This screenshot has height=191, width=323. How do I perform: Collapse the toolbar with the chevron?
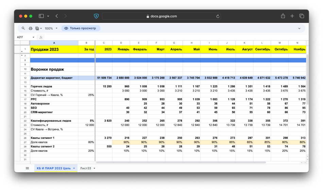(x=299, y=29)
